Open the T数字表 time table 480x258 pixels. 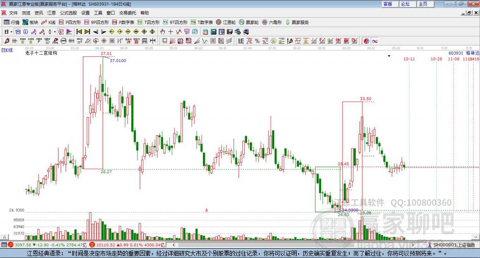202,22
